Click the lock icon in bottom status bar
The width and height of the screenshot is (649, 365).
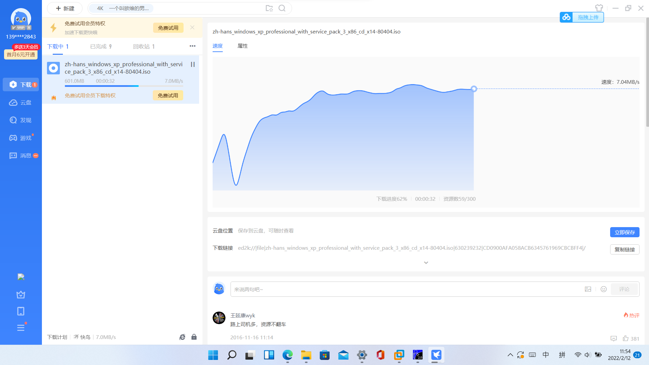coord(194,337)
